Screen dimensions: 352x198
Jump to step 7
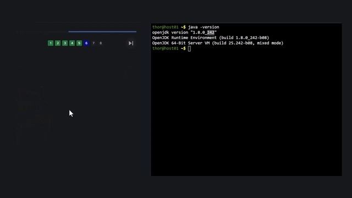point(94,43)
